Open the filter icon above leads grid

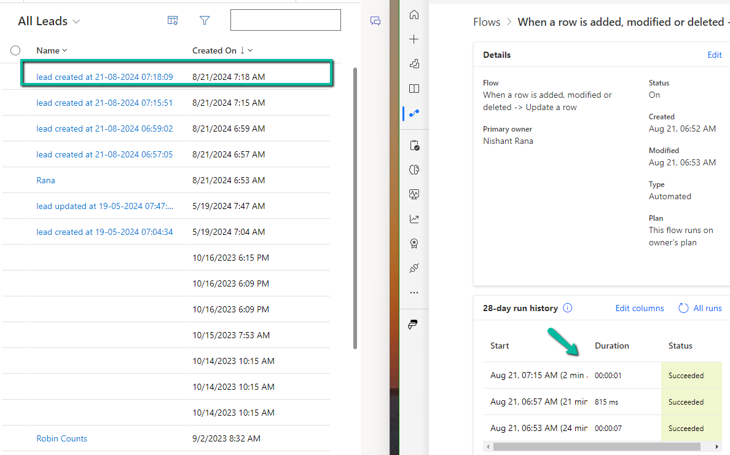[x=205, y=20]
